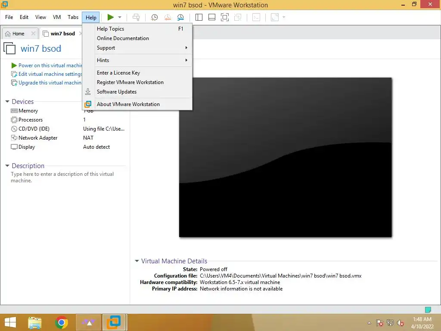This screenshot has width=441, height=331.
Task: Click the 'Powered off' state text
Action: (214, 269)
